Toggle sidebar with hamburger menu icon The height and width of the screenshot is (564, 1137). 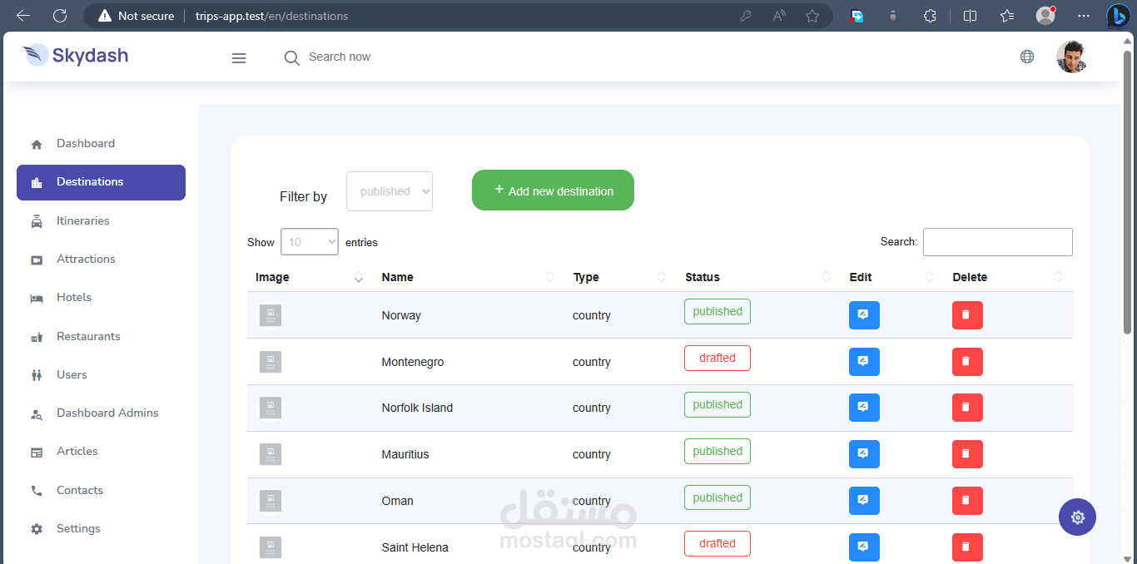coord(239,58)
